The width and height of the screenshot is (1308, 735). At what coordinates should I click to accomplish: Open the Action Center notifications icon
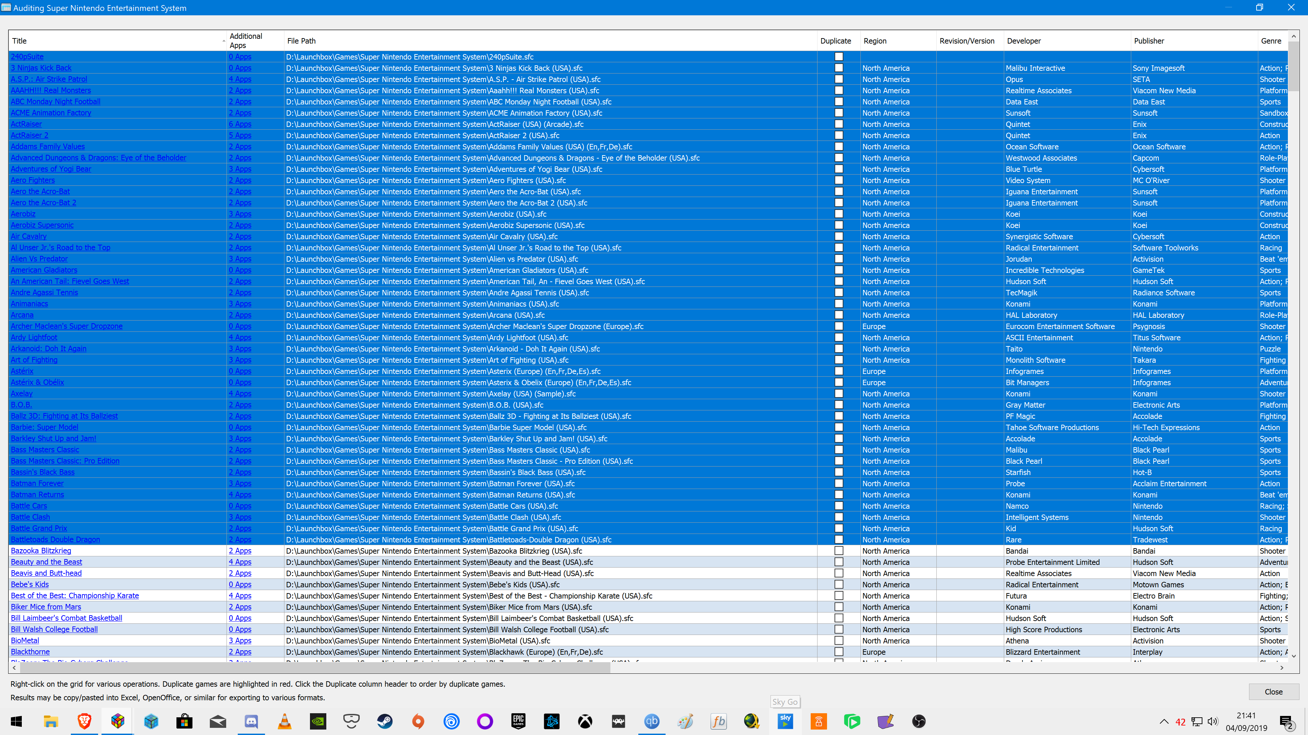pyautogui.click(x=1286, y=721)
